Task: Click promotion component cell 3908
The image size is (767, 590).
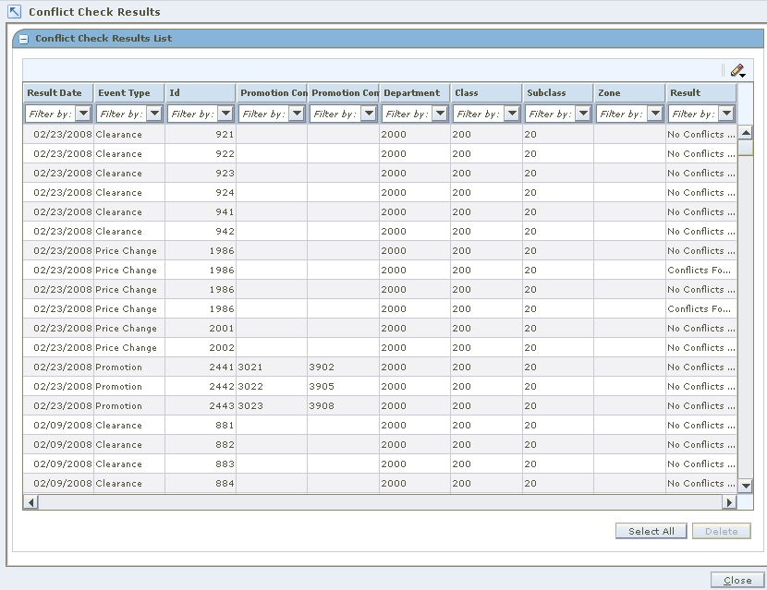Action: pyautogui.click(x=343, y=405)
